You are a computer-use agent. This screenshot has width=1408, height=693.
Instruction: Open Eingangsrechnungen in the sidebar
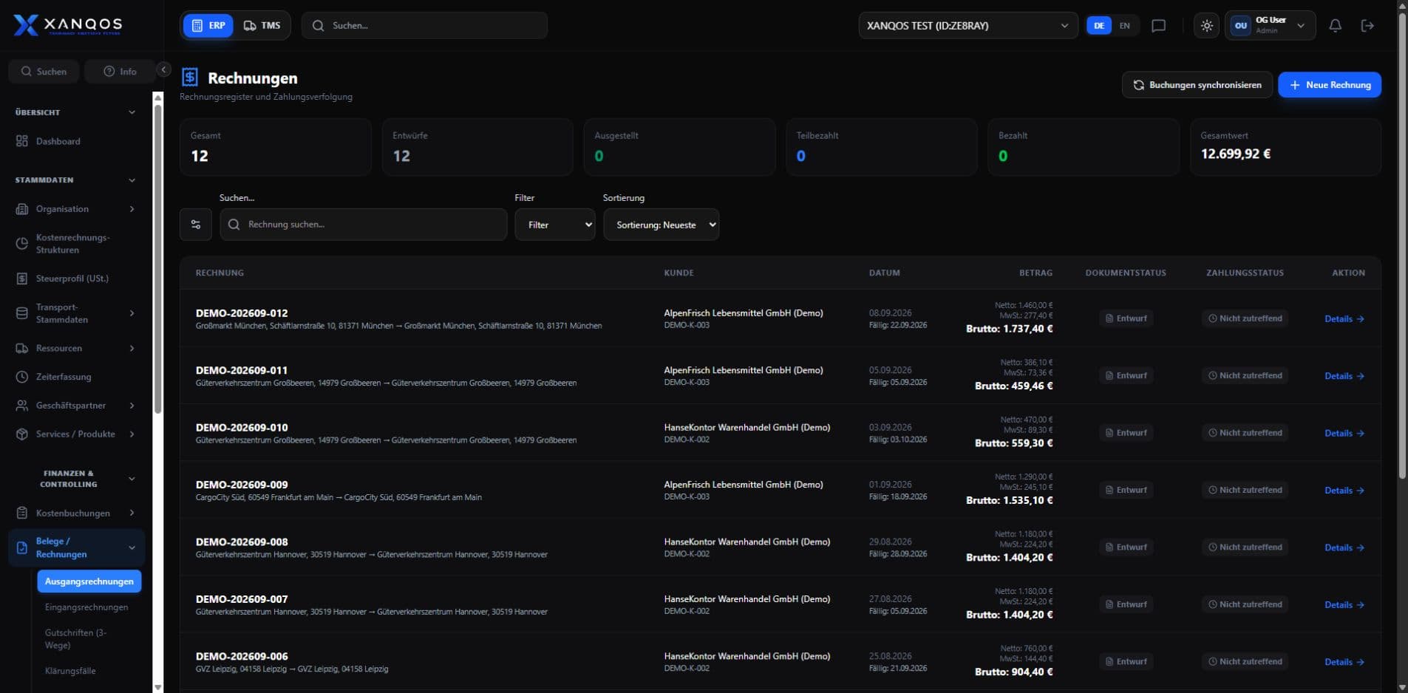pyautogui.click(x=86, y=607)
